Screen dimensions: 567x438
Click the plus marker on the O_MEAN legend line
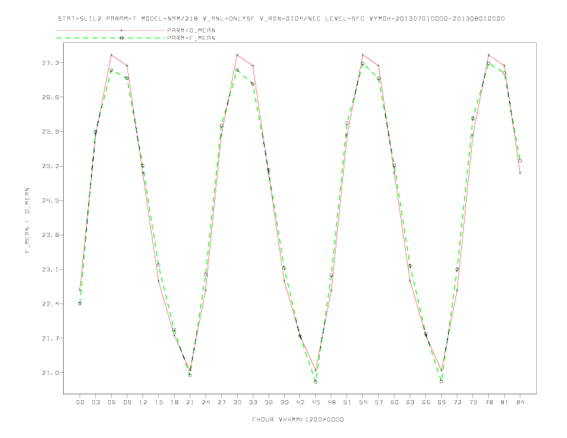click(122, 30)
